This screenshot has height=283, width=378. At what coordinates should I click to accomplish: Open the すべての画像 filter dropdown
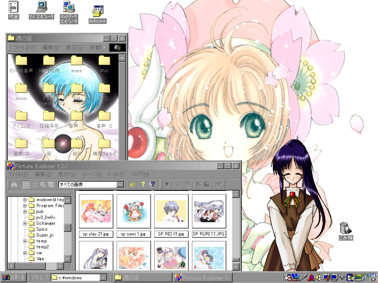tap(120, 185)
